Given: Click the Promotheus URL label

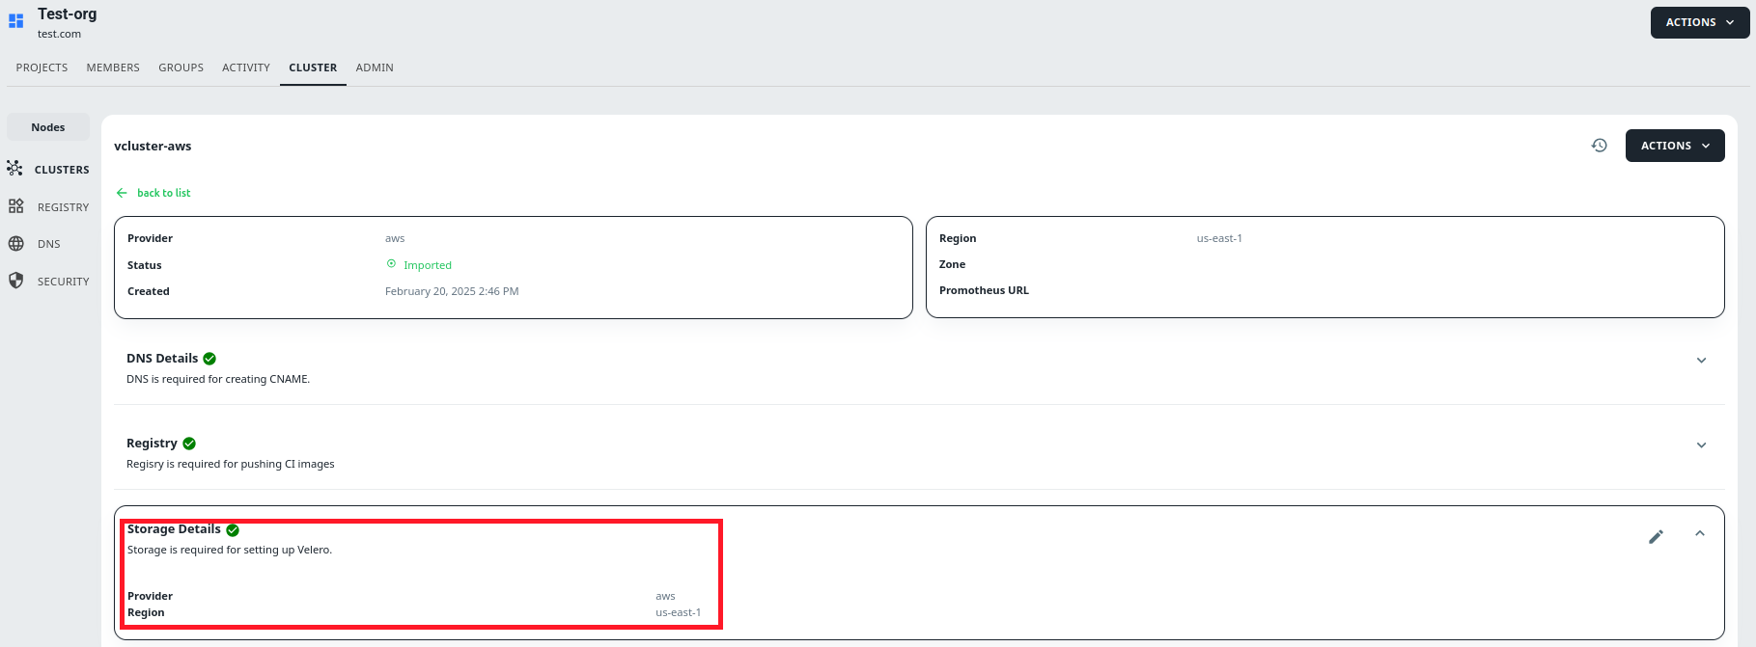Looking at the screenshot, I should point(984,290).
